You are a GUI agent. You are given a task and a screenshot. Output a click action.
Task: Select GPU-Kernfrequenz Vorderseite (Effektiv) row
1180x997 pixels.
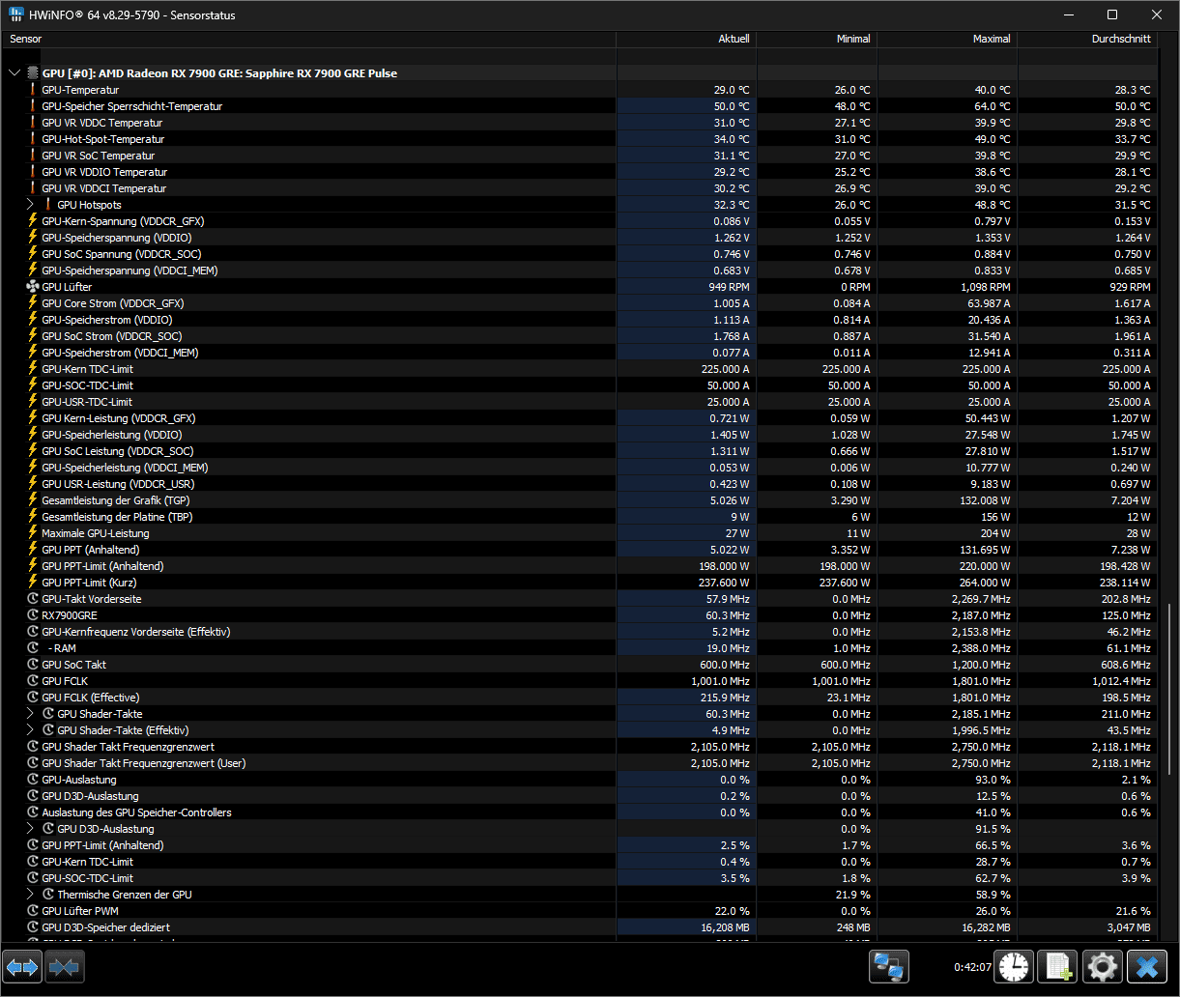tap(580, 632)
